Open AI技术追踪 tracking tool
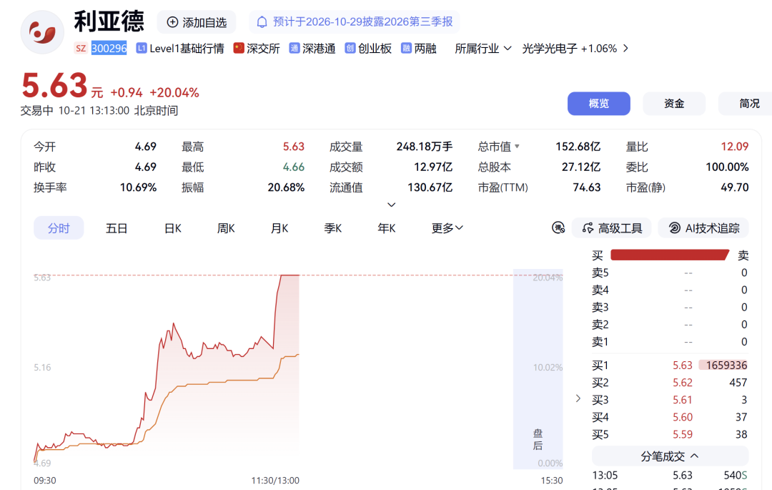 [703, 228]
